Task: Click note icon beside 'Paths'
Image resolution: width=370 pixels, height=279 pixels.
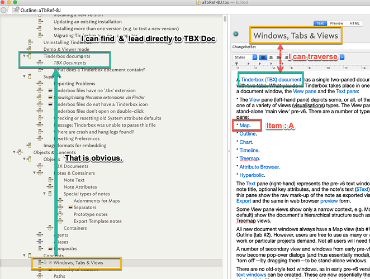Action: tap(40, 276)
